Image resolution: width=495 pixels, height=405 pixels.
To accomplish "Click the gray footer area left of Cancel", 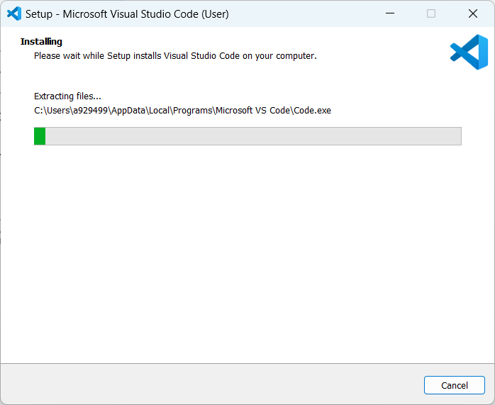I will 213,384.
